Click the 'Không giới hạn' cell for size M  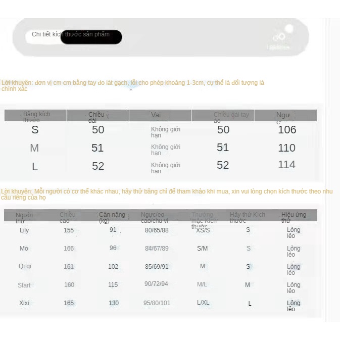165,150
